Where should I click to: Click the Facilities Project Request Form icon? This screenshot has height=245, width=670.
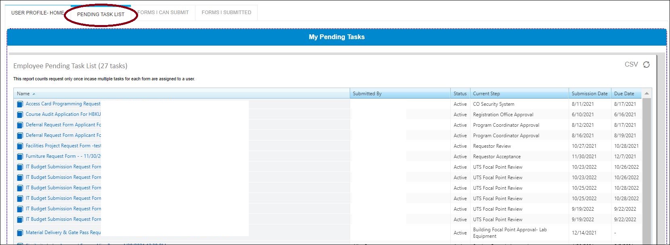point(20,146)
